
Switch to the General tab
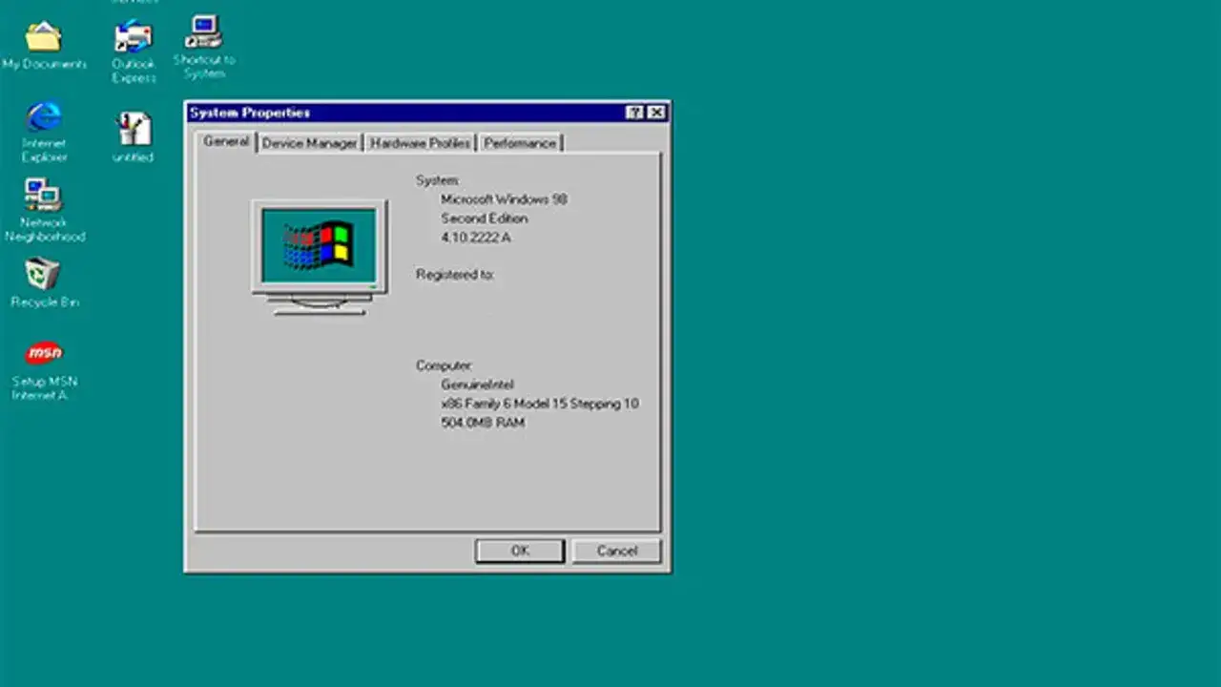(x=226, y=141)
